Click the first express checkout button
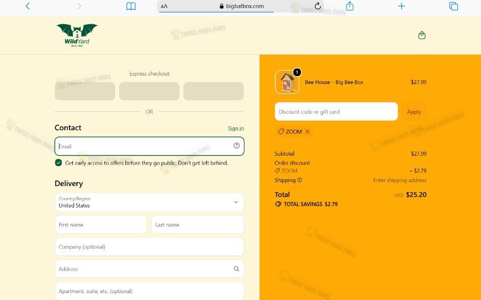This screenshot has height=300, width=481. (85, 91)
